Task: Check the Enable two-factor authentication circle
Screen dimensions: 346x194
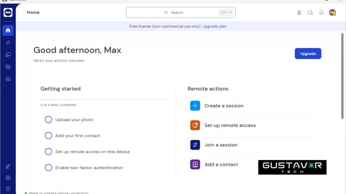Action: pos(48,168)
